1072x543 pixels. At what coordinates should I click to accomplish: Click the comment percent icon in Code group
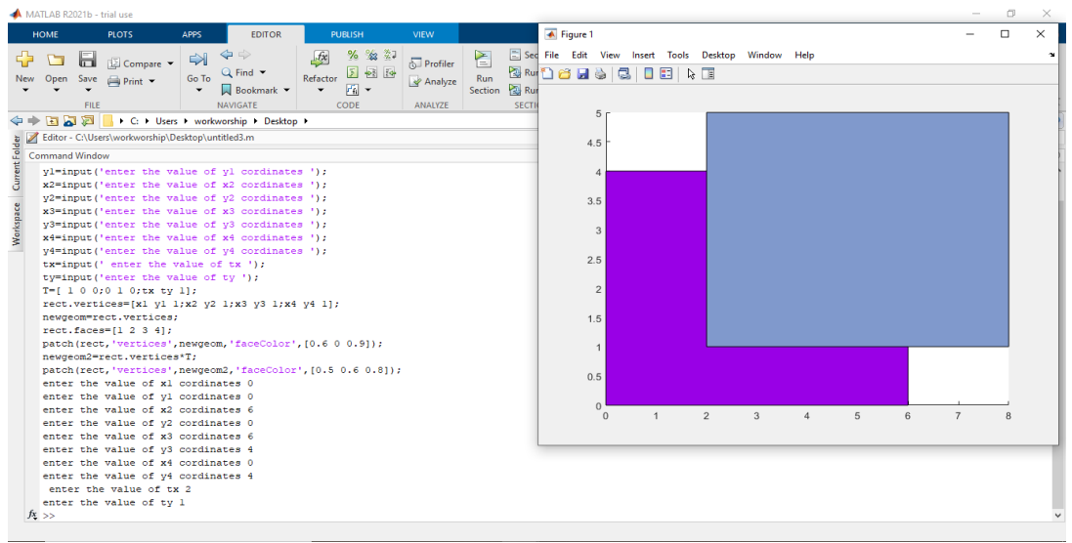352,55
